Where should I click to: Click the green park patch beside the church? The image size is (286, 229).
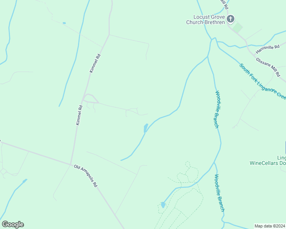(237, 27)
